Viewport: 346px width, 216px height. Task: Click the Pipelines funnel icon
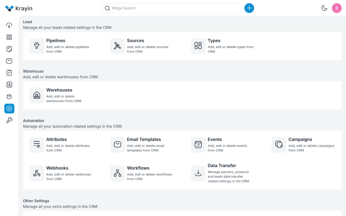point(36,46)
